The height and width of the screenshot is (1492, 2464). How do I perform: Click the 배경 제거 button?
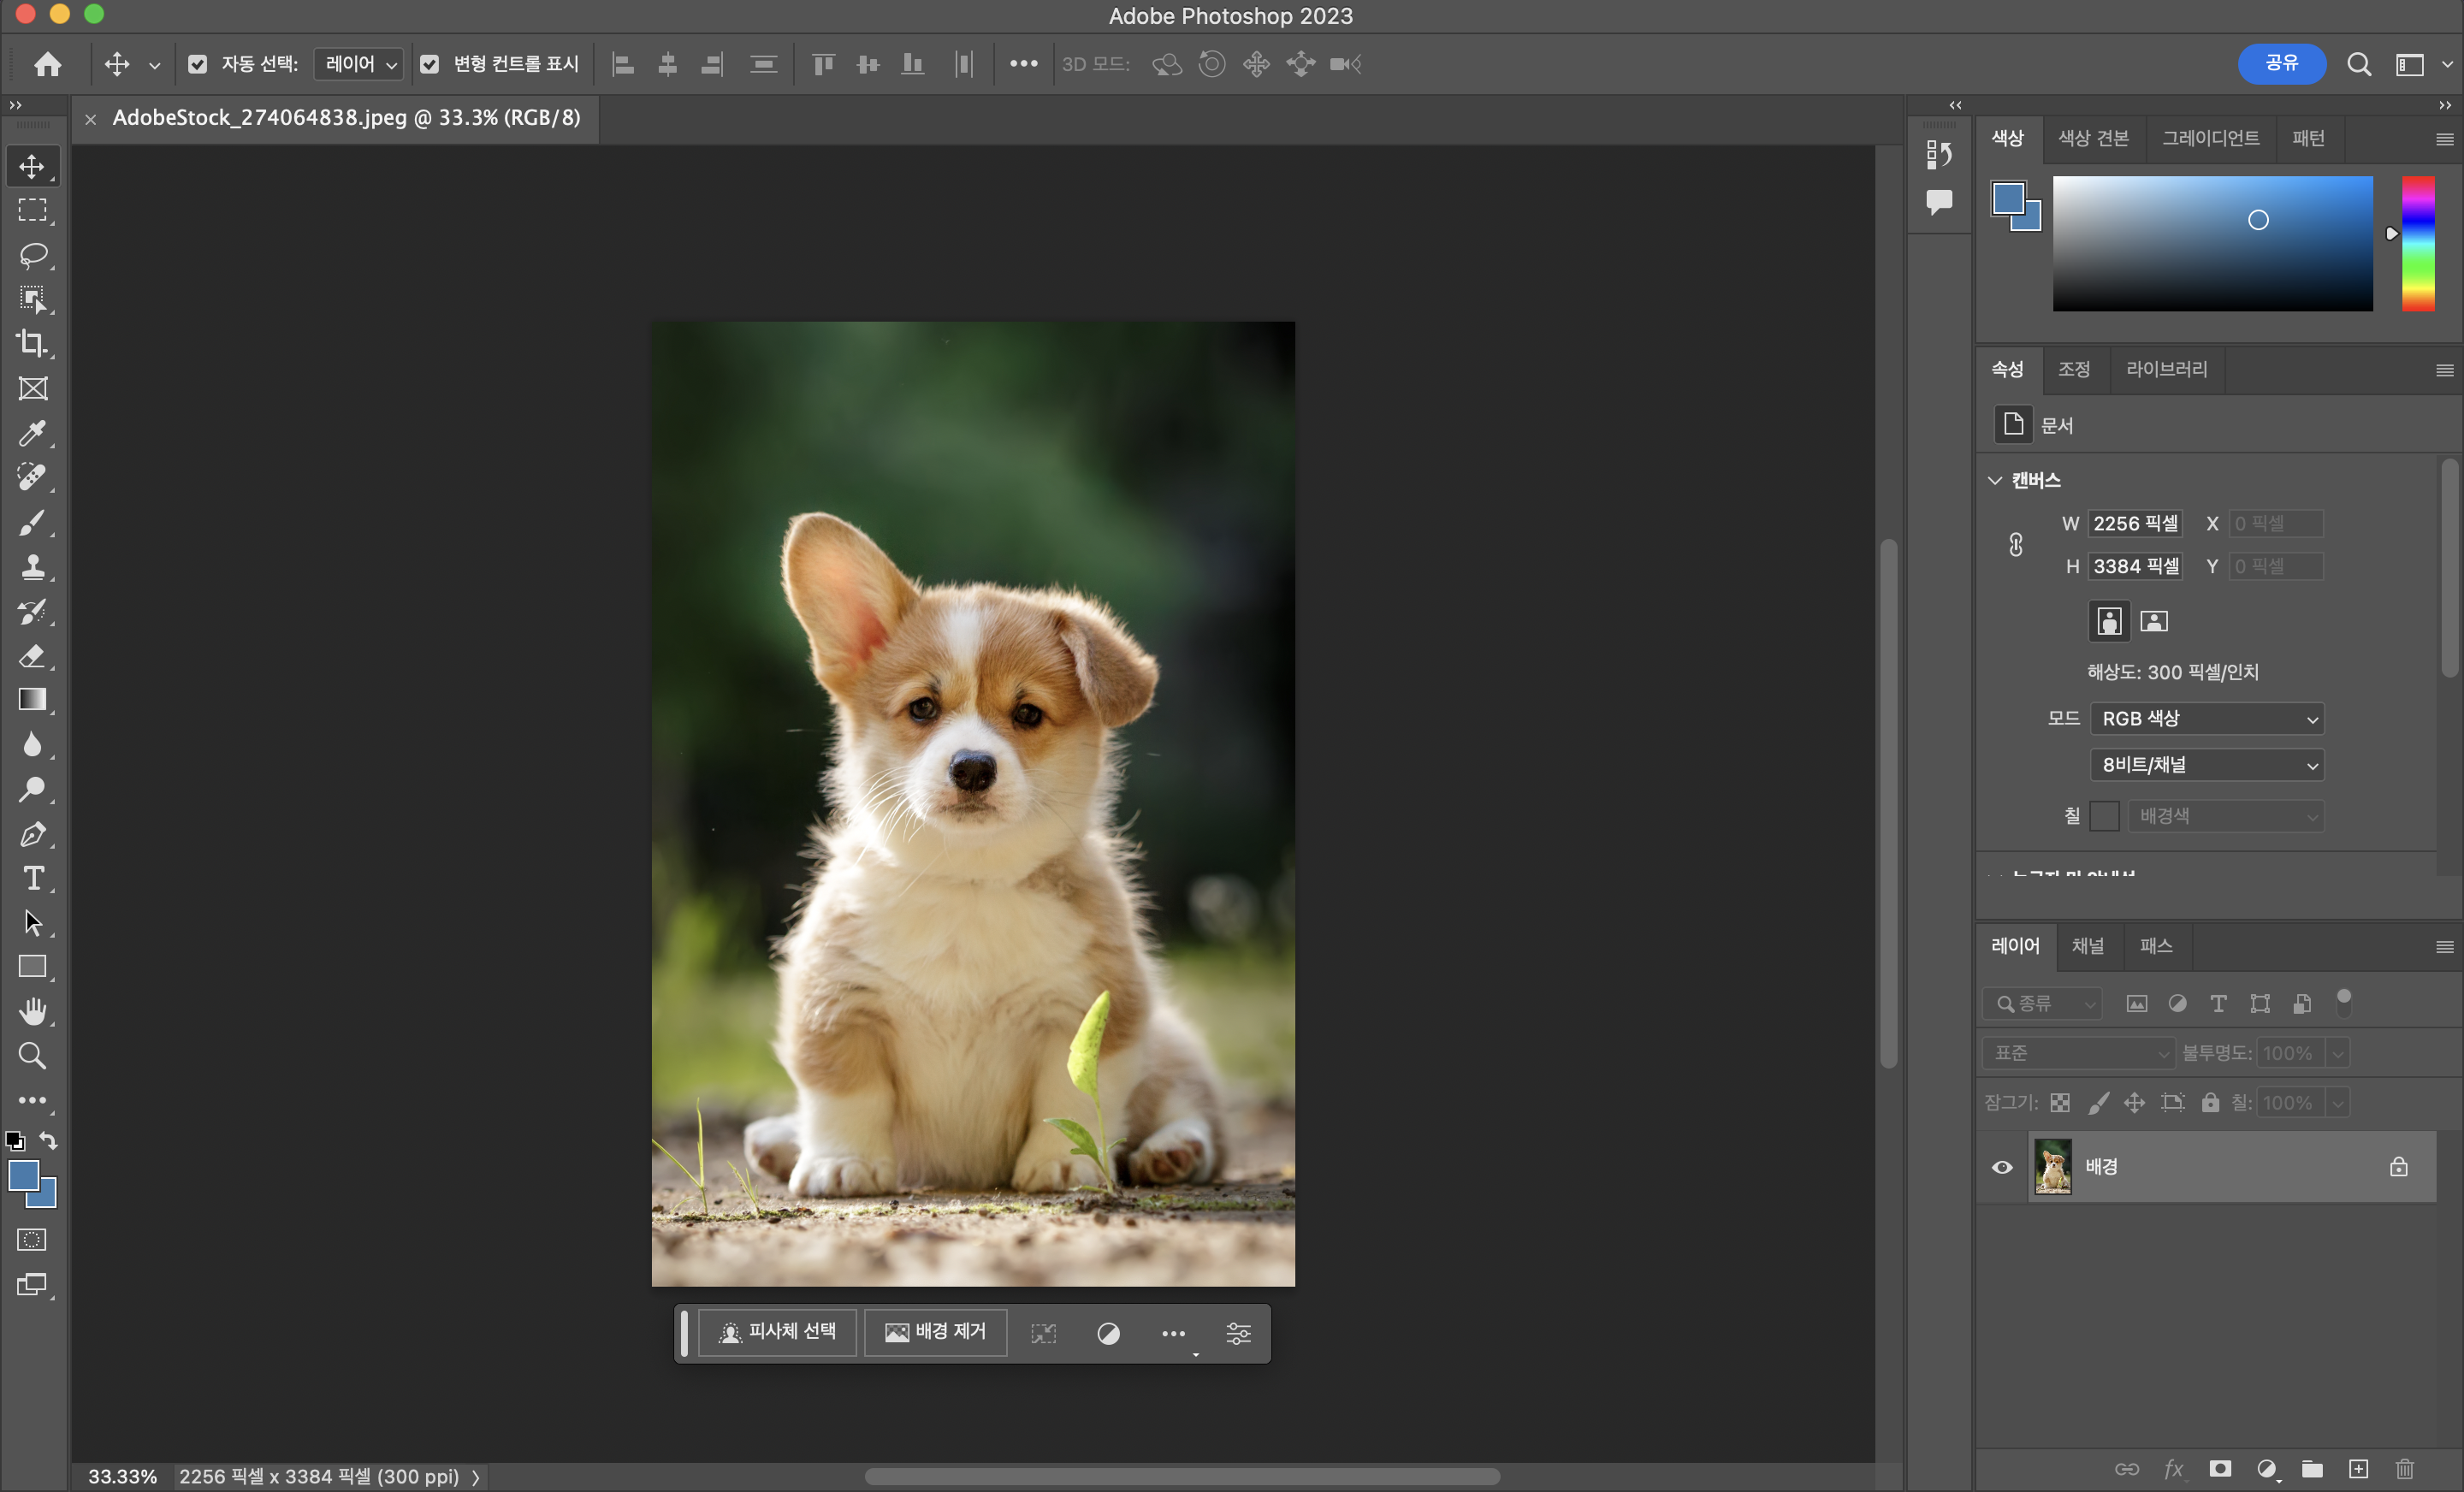click(935, 1332)
